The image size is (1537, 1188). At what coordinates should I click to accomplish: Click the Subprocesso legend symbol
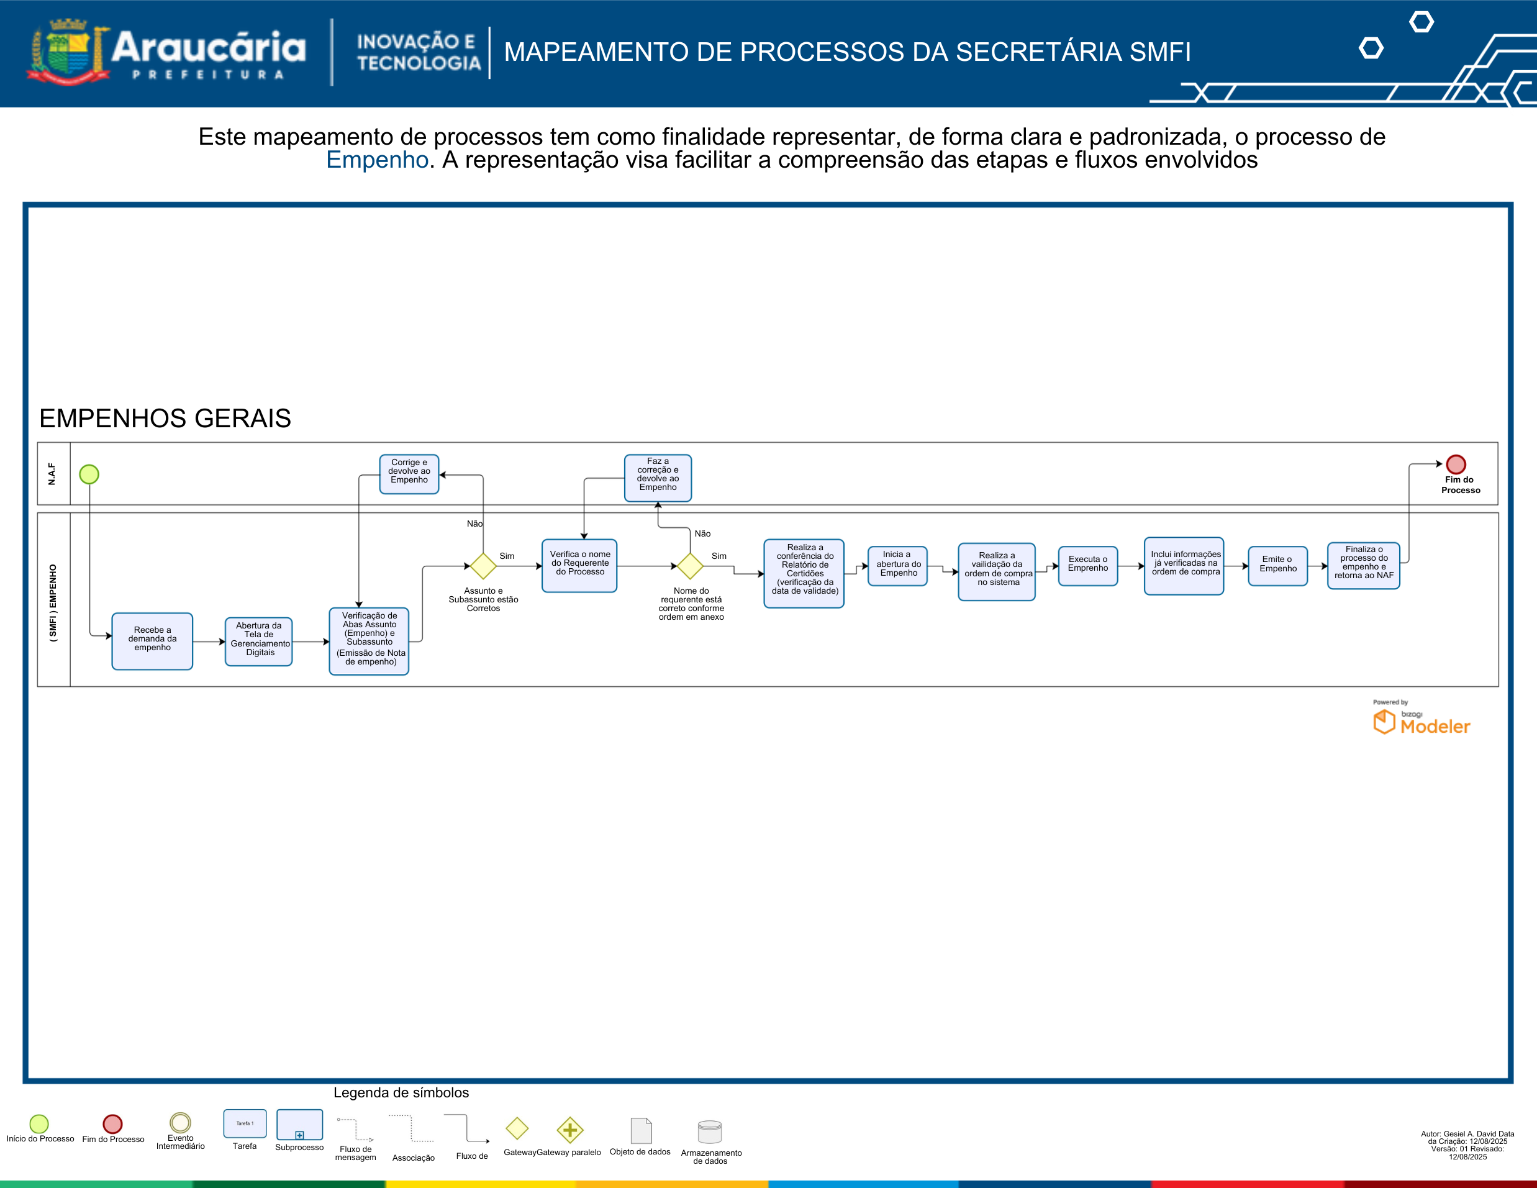pos(300,1125)
